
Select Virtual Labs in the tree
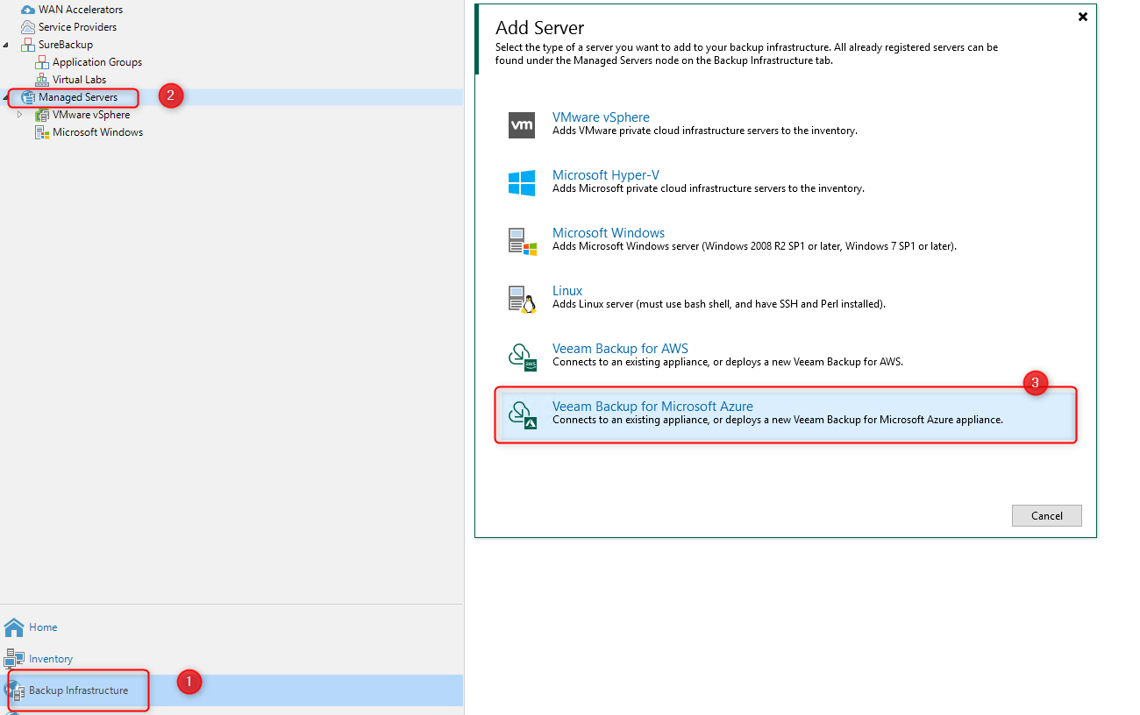click(79, 80)
